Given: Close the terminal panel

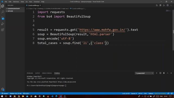Looking at the screenshot, I should coord(171,73).
